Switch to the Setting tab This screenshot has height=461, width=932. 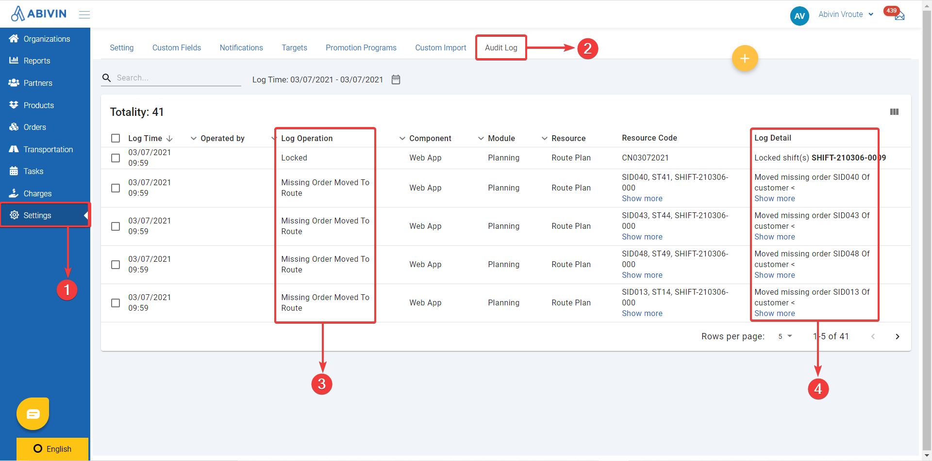[122, 48]
